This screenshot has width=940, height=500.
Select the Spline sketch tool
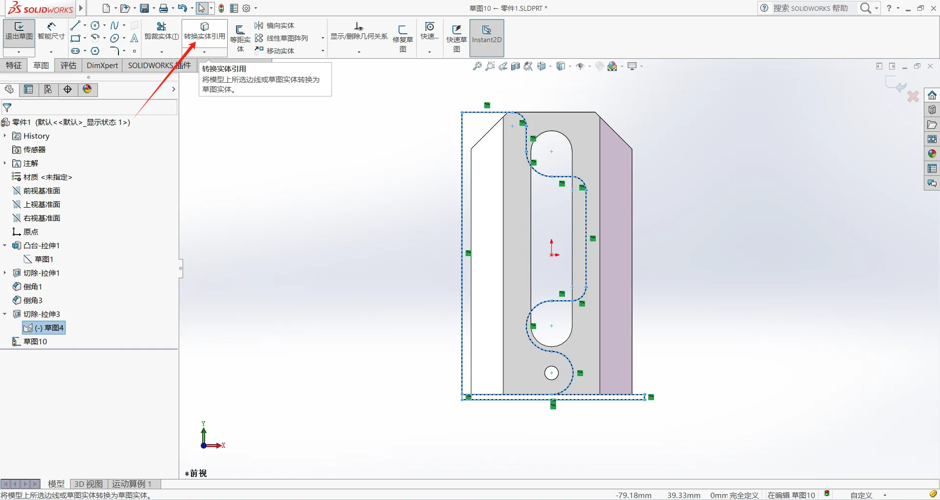tap(115, 25)
